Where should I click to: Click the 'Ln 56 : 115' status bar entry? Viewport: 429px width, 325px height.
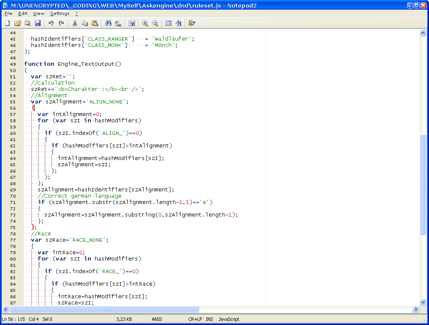point(13,319)
